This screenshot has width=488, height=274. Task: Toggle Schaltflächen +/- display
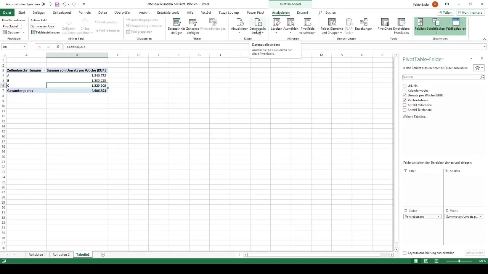(x=436, y=26)
